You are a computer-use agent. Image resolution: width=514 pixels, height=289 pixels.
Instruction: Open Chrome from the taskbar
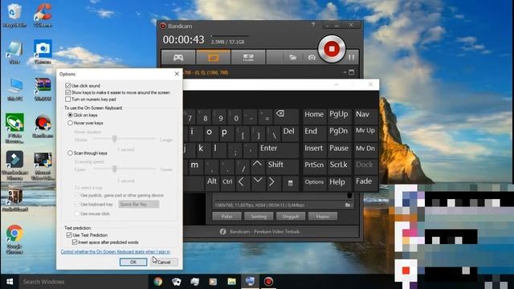pyautogui.click(x=158, y=282)
